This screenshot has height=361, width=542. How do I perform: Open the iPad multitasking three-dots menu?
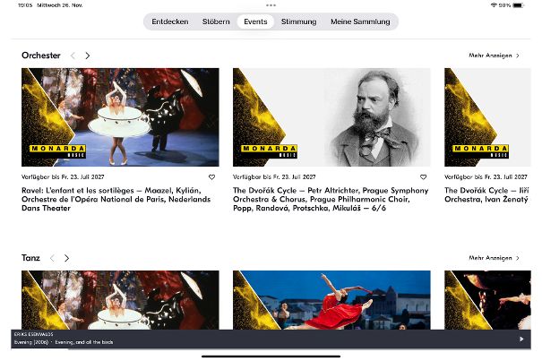click(x=271, y=5)
